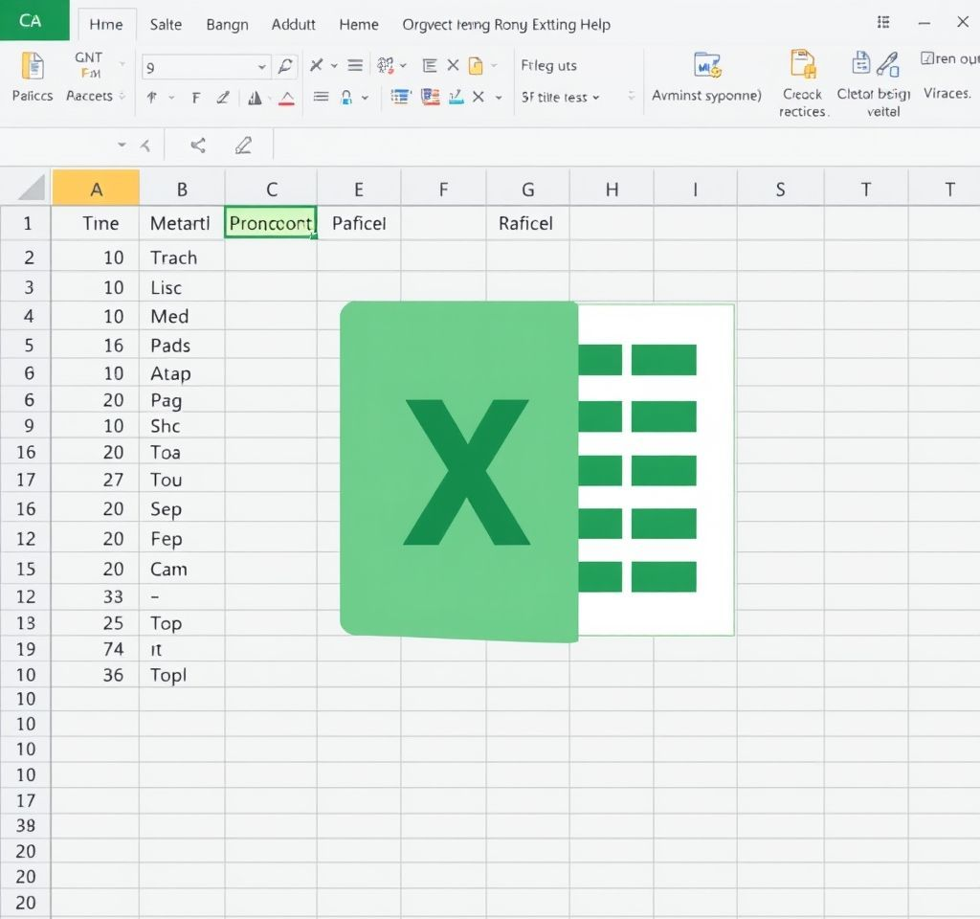Click the blue table list icon
The height and width of the screenshot is (919, 980).
point(401,97)
